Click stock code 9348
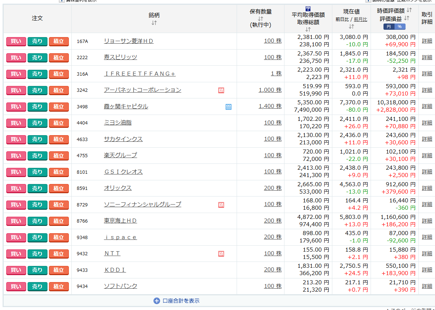435x310 pixels. tap(82, 238)
